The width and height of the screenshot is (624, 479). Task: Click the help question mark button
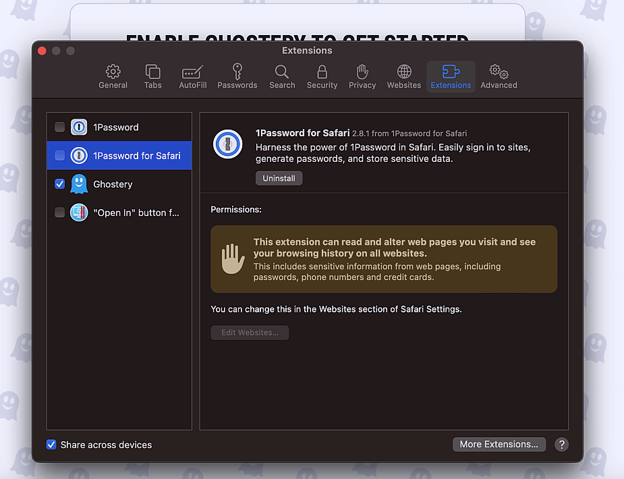coord(561,444)
